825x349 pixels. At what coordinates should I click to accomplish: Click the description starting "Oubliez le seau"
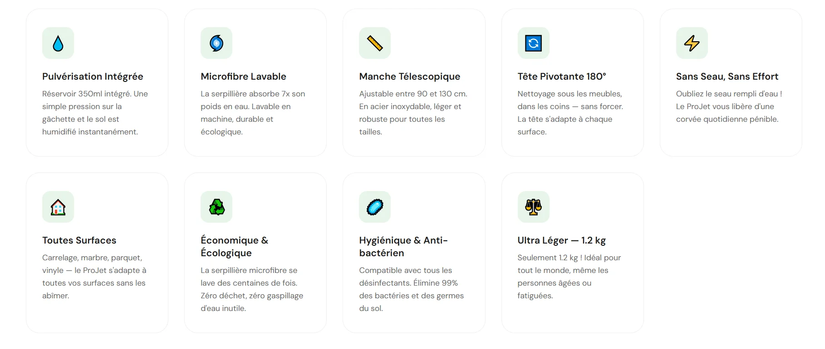point(729,106)
